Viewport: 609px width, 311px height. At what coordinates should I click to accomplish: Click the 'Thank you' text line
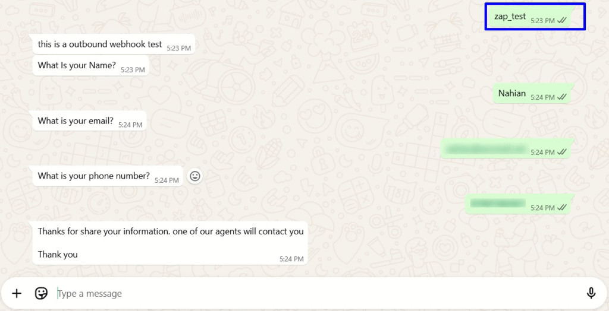(58, 255)
